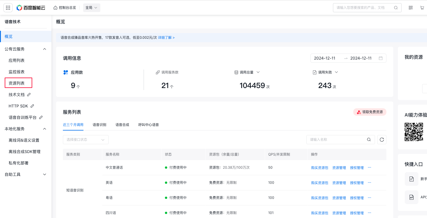The image size is (427, 218).
Task: Click 资源管理 for 粤语 row
Action: tap(339, 198)
